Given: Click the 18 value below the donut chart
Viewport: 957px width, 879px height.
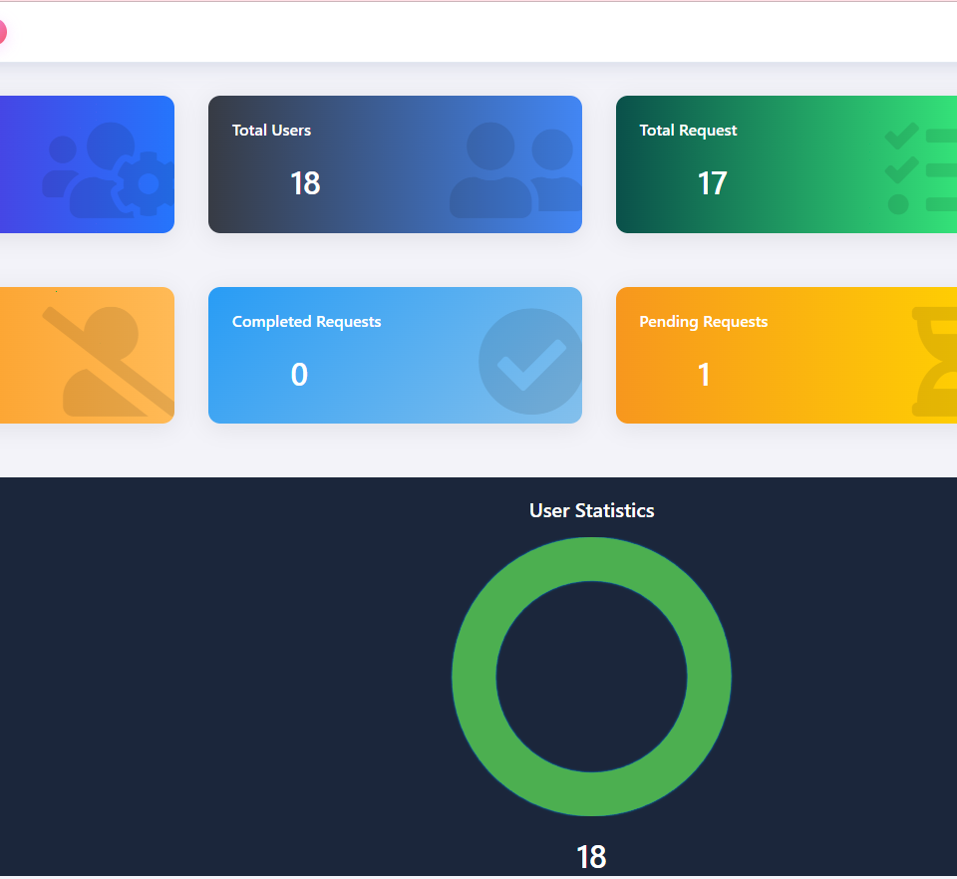Looking at the screenshot, I should pyautogui.click(x=591, y=857).
